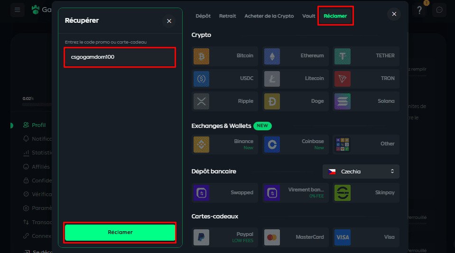The height and width of the screenshot is (253, 455).
Task: Select the Solana crypto icon
Action: 342,101
